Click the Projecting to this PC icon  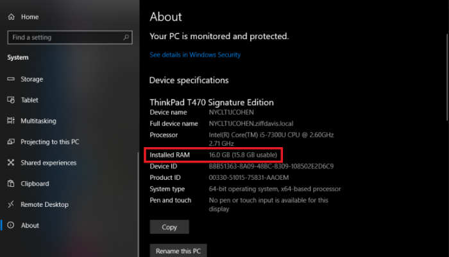pyautogui.click(x=11, y=142)
